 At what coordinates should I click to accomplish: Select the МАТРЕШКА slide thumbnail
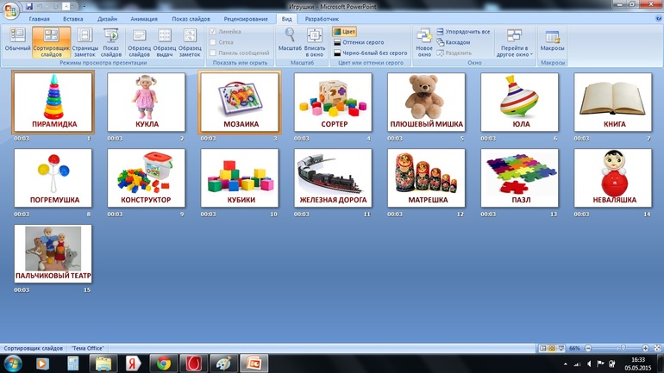click(426, 177)
